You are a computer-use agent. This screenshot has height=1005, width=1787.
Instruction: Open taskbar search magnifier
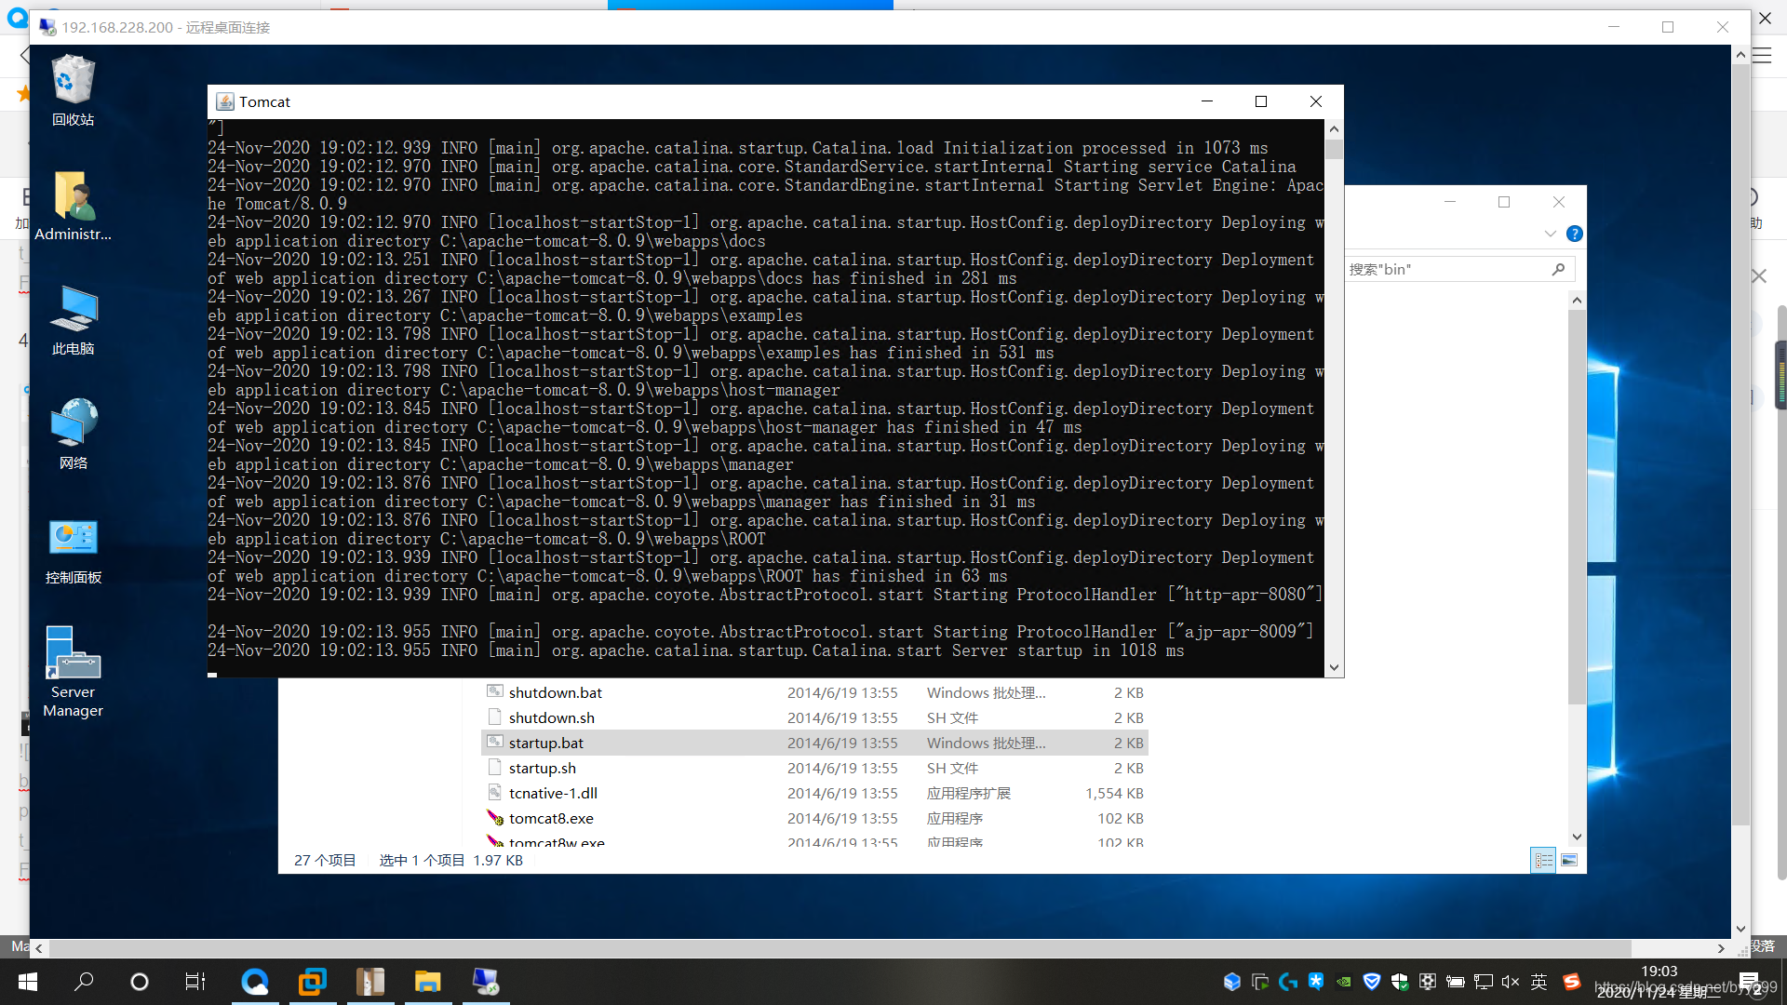[x=84, y=982]
